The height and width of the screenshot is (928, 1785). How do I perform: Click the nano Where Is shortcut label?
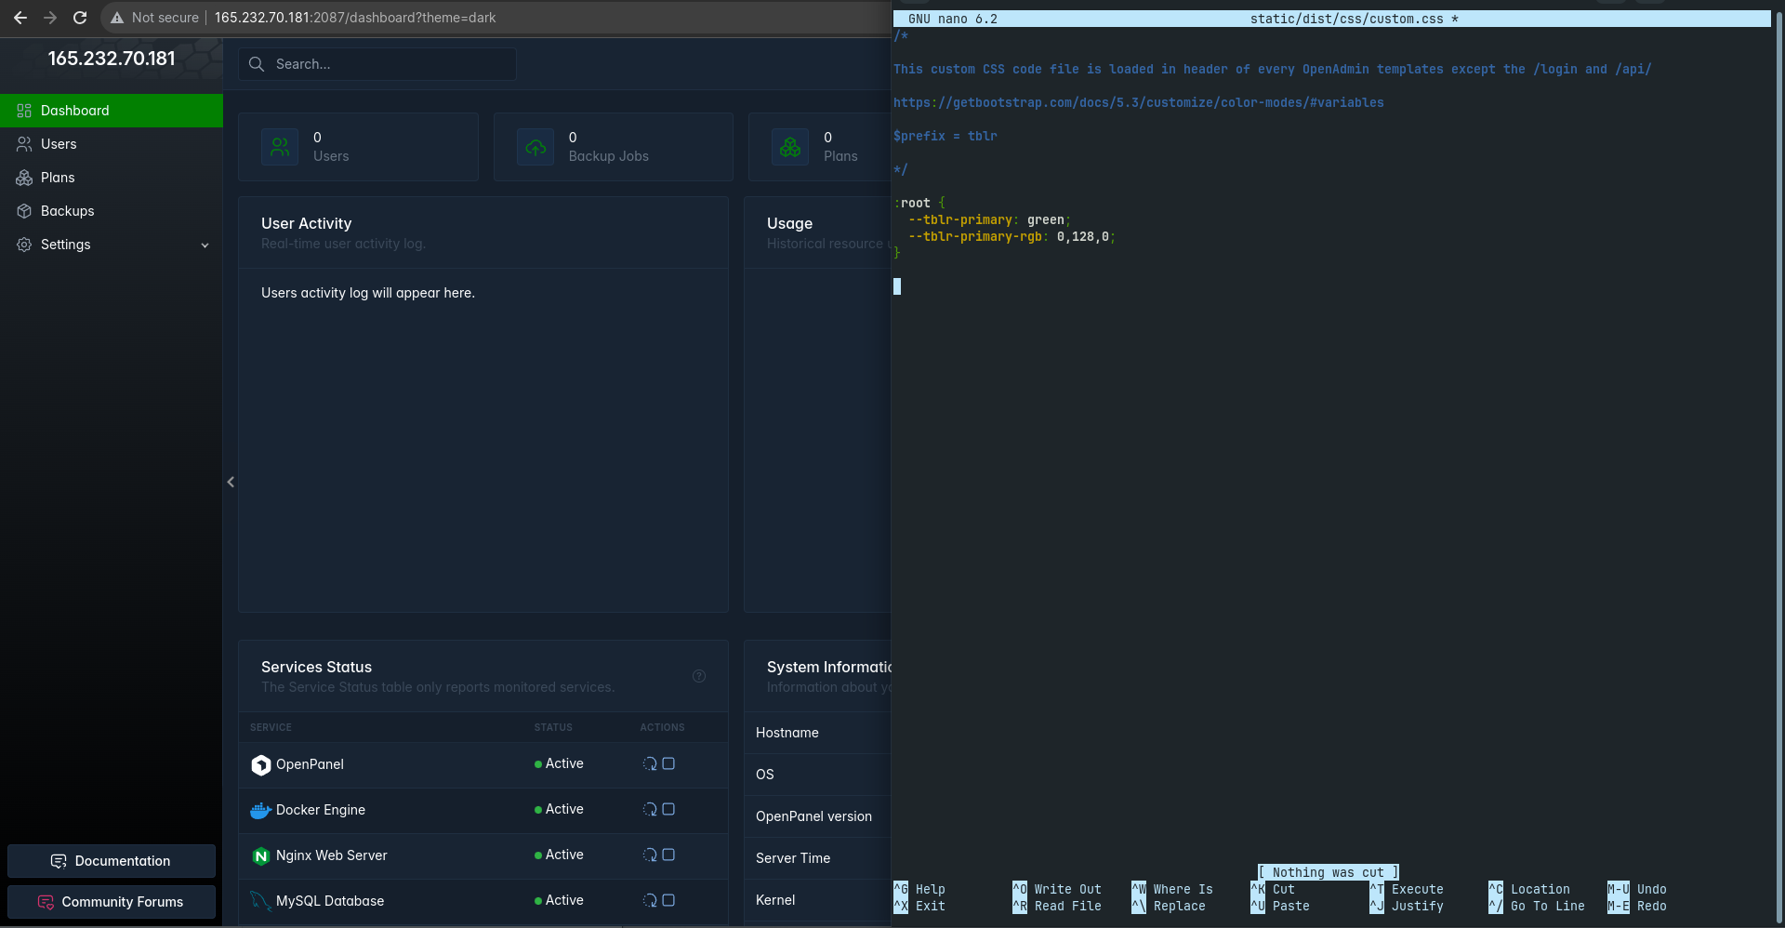click(x=1183, y=889)
